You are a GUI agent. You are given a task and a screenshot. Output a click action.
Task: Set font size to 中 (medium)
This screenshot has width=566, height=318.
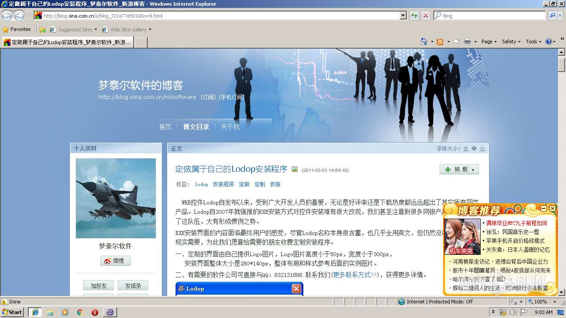474,148
